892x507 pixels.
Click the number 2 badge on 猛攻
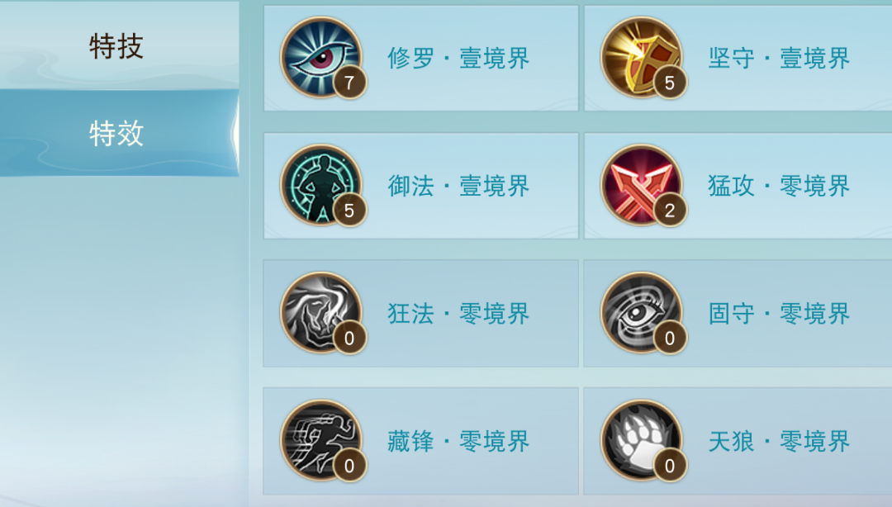coord(670,211)
